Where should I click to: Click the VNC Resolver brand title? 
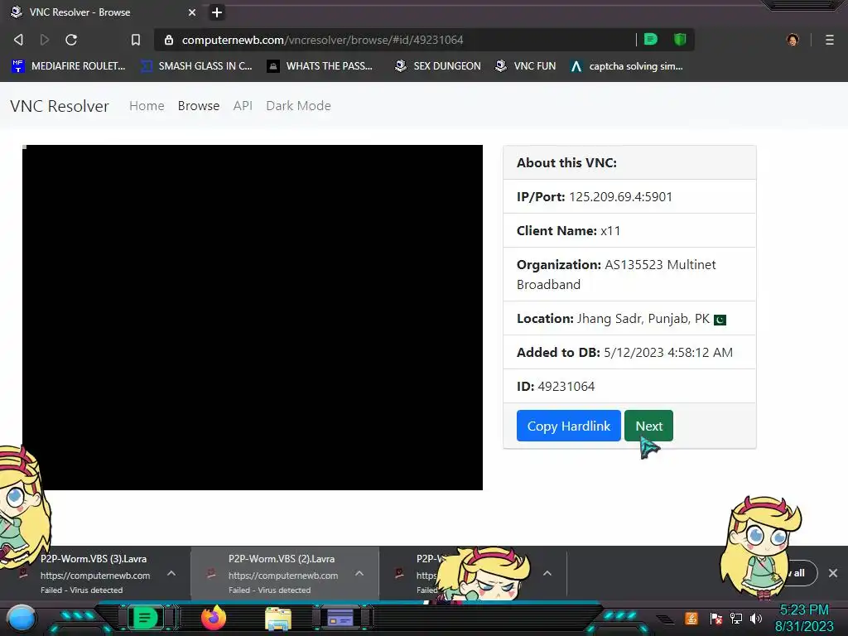[60, 106]
